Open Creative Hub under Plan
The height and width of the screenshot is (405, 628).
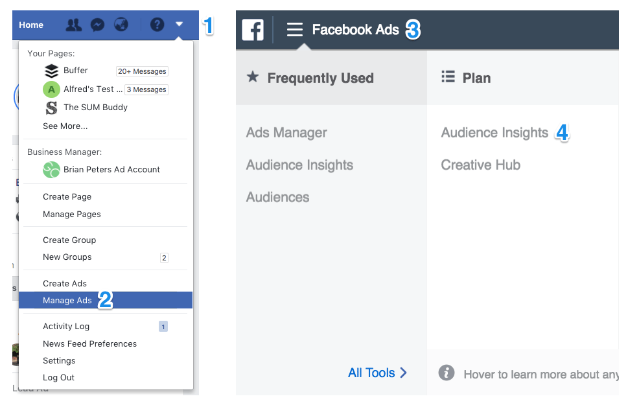(480, 165)
